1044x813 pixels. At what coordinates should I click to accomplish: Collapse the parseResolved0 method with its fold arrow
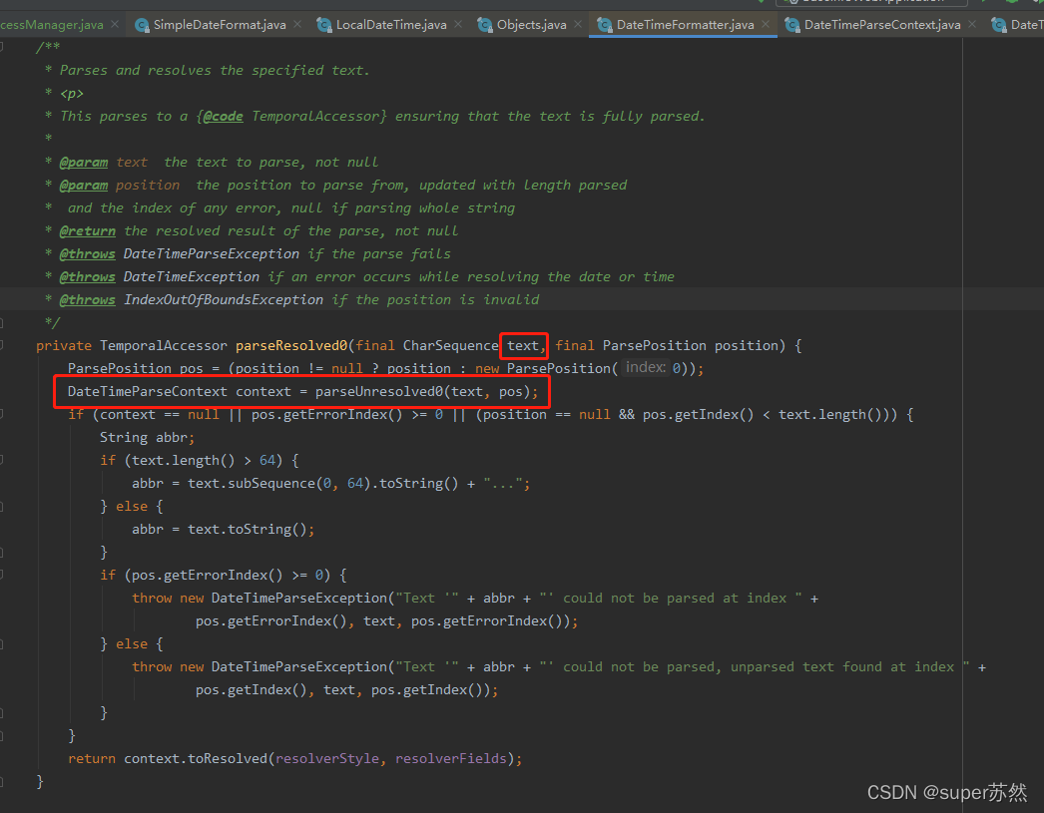coord(2,344)
